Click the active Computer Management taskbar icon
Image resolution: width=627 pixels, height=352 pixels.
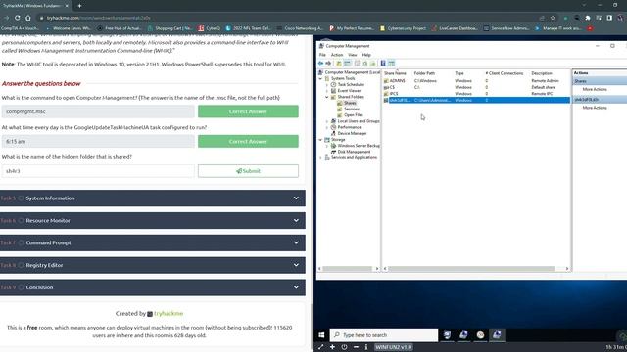click(497, 335)
